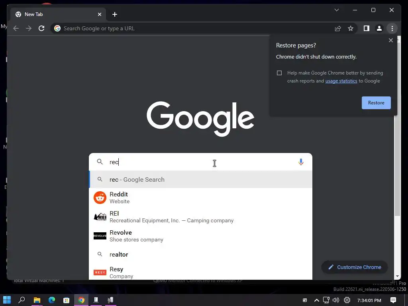Click the Google icon in address bar

(x=57, y=28)
